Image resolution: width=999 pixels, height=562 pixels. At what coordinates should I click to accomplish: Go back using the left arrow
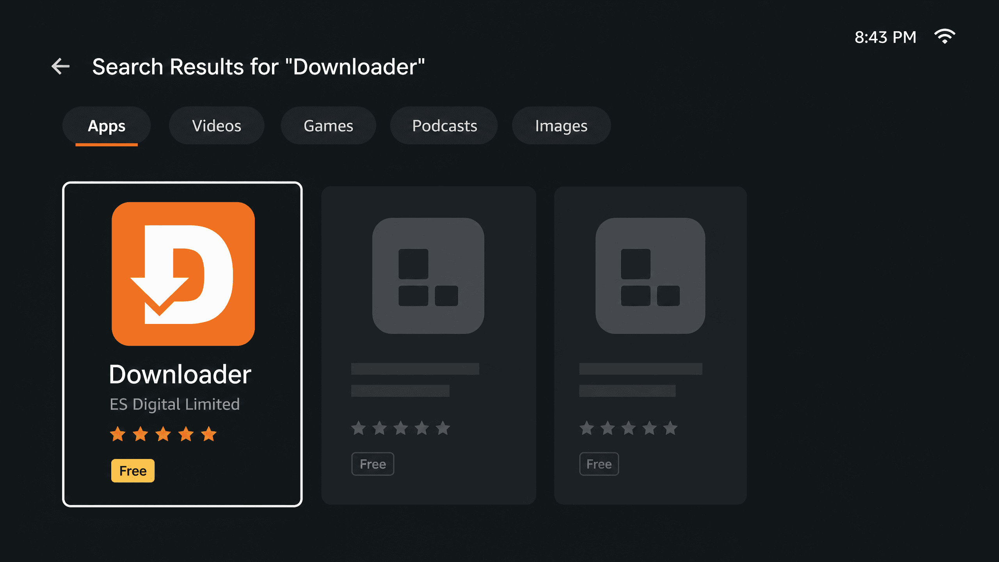tap(60, 66)
